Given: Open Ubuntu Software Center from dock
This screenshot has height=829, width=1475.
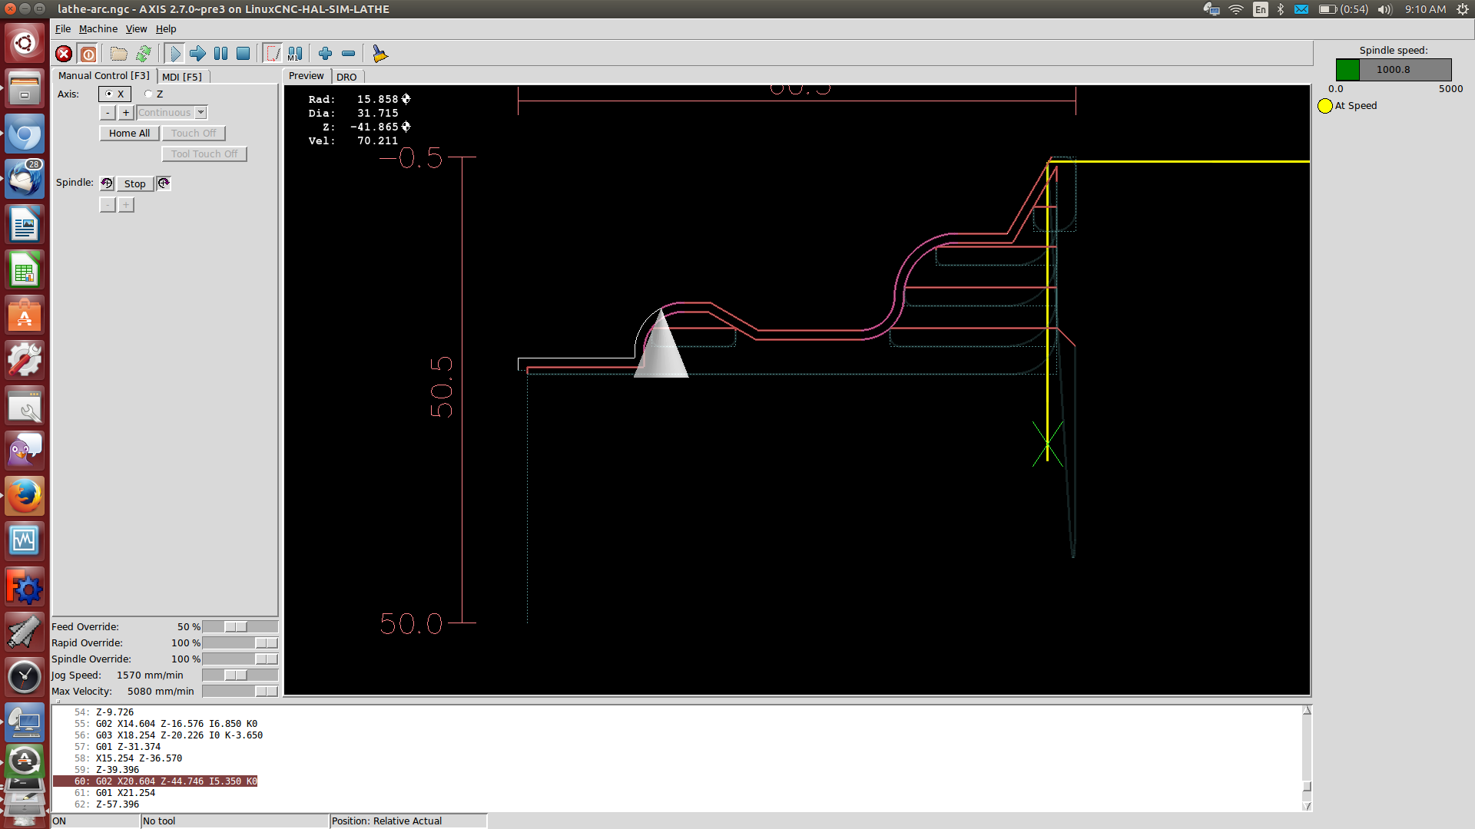Looking at the screenshot, I should 25,315.
